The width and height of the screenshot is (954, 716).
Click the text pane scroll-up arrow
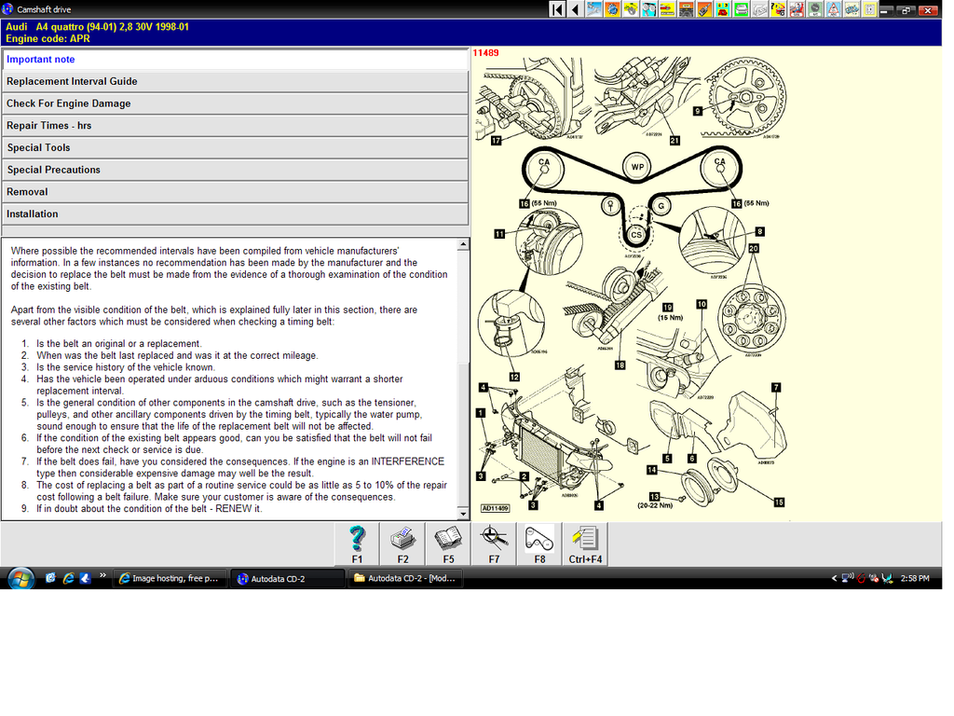pos(463,245)
